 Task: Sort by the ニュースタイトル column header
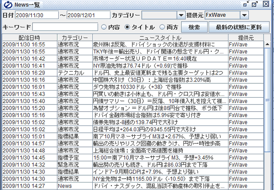(x=160, y=38)
